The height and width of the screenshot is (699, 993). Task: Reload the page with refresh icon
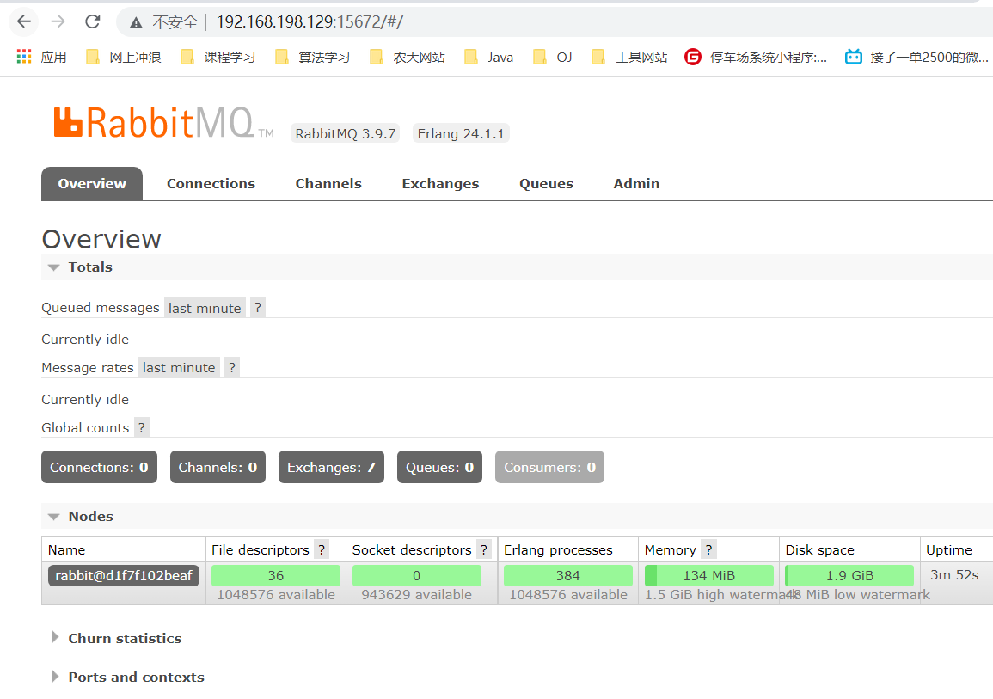coord(93,21)
